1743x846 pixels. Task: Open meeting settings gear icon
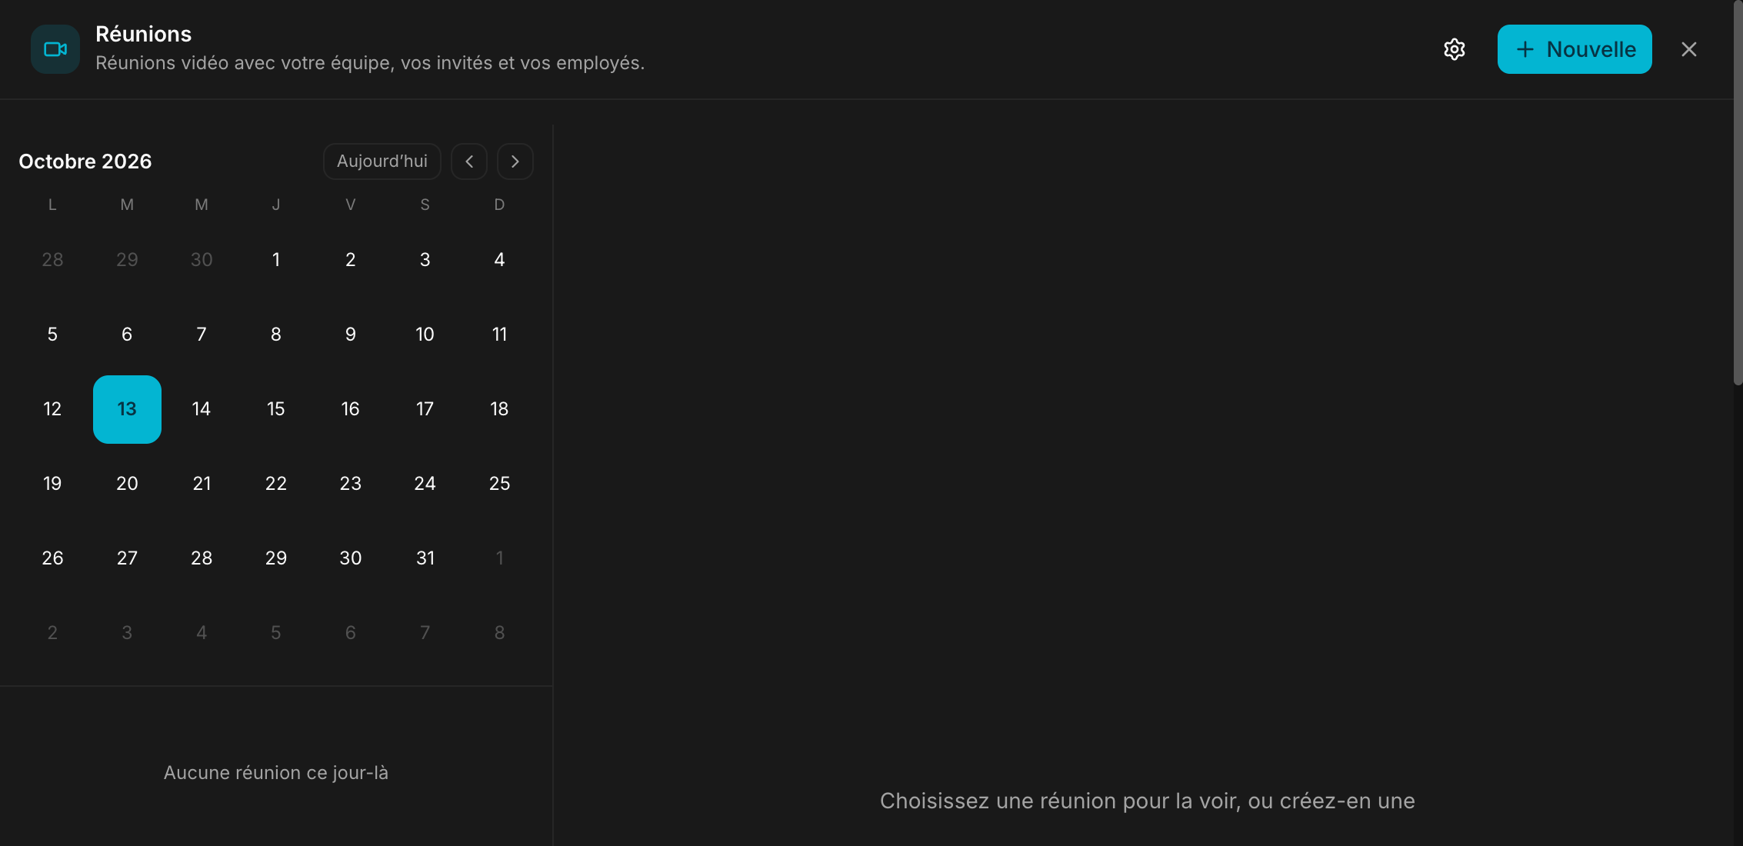[x=1454, y=49]
